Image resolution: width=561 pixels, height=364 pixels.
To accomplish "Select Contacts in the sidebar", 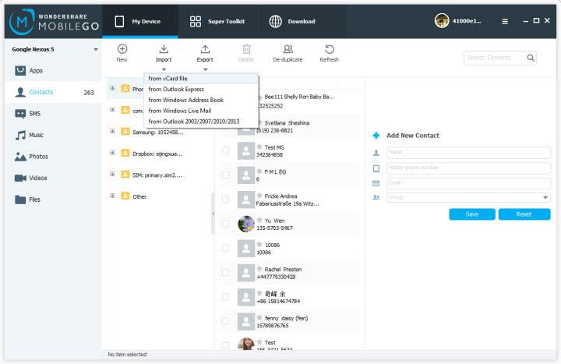I will [53, 92].
